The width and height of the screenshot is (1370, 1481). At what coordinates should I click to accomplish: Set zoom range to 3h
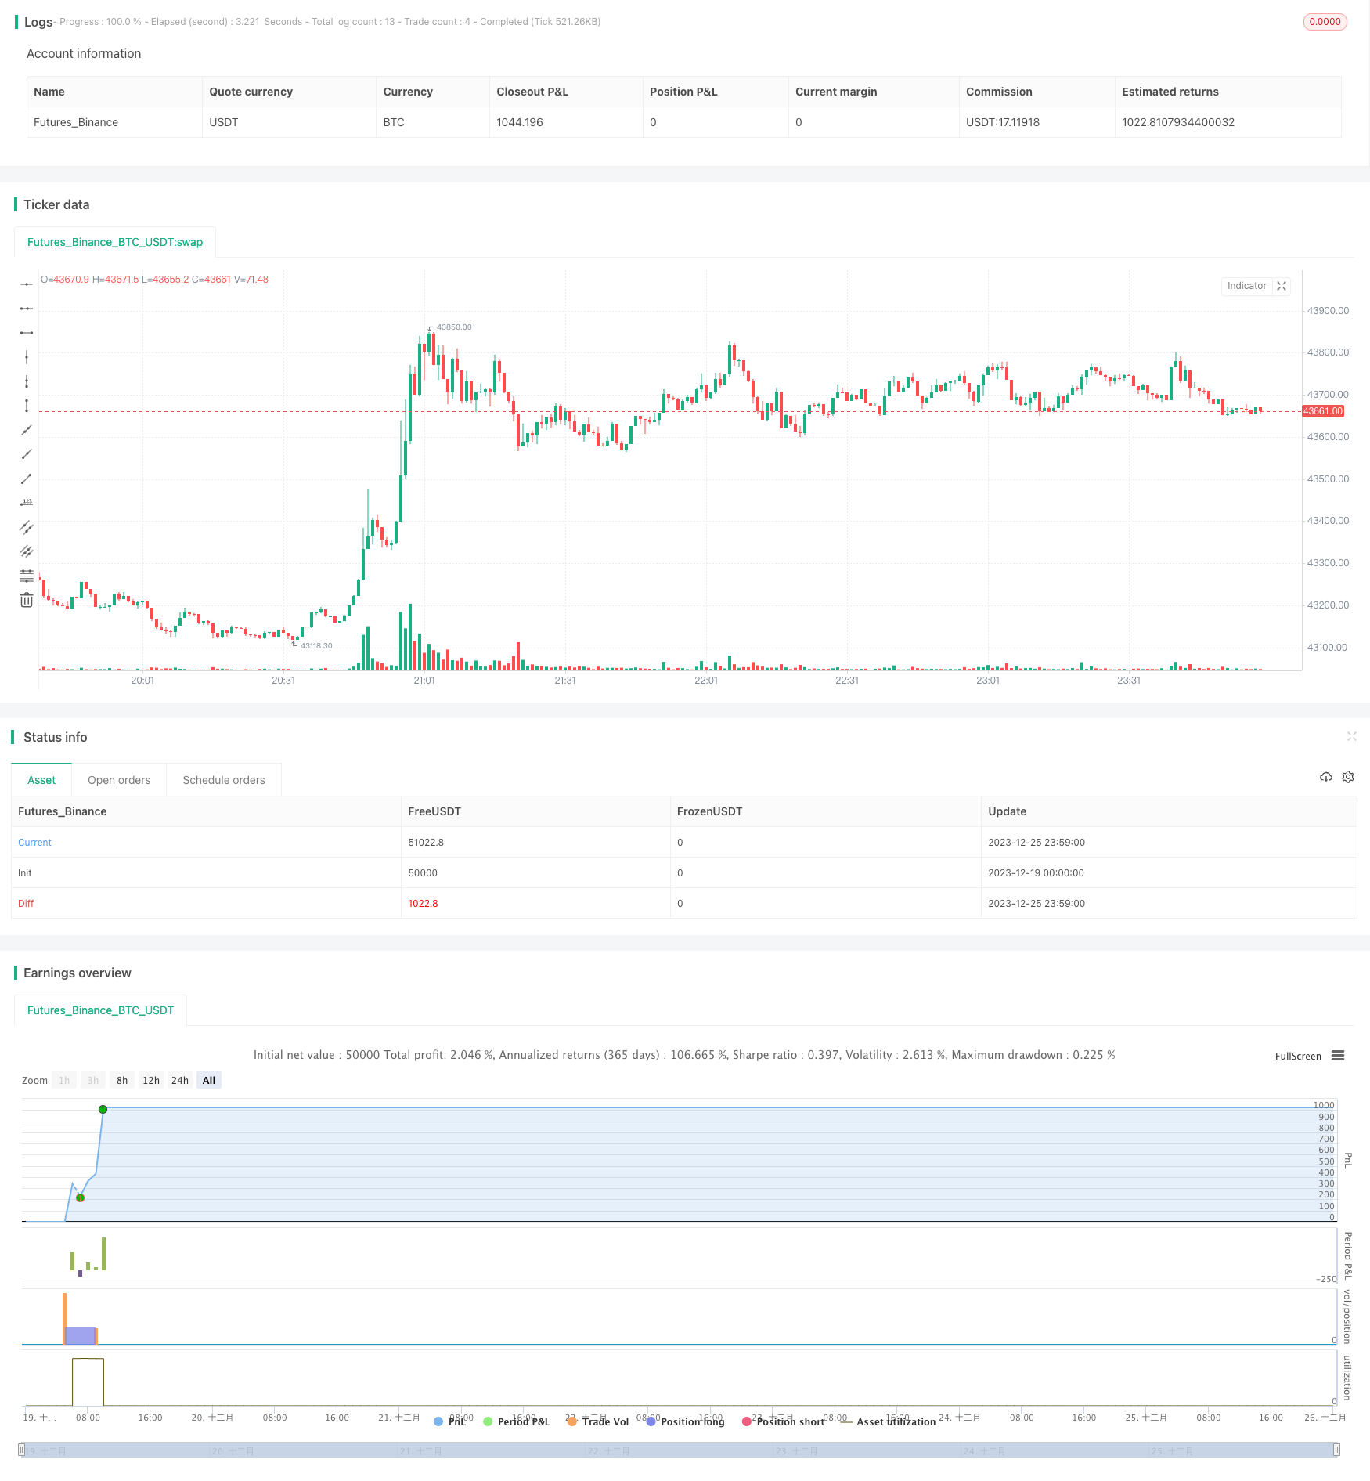click(x=93, y=1080)
